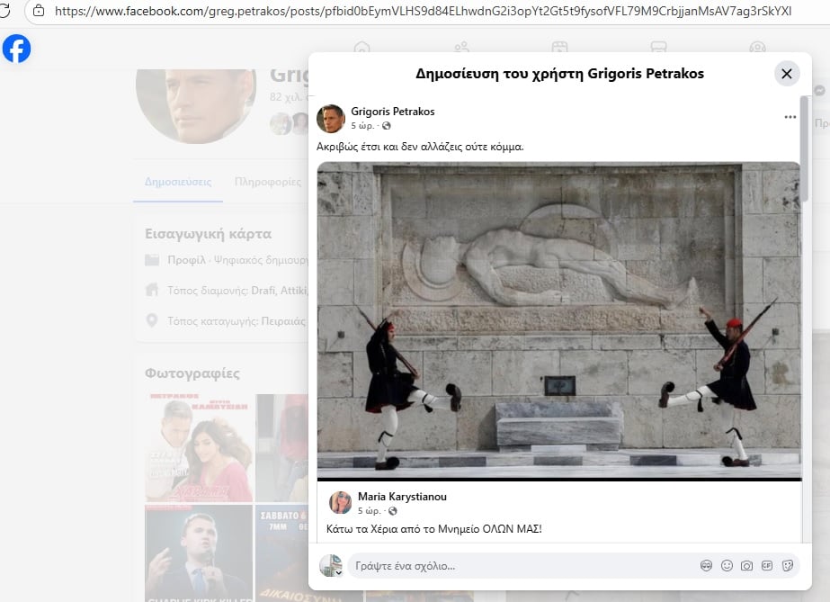The image size is (830, 602).
Task: Choose a sticker for the comment
Action: pyautogui.click(x=787, y=566)
